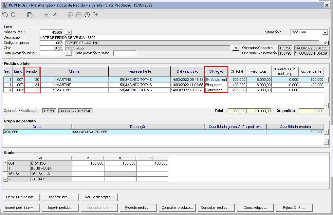Add a new record with plus icon
Image resolution: width=333 pixels, height=215 pixels.
pyautogui.click(x=46, y=15)
